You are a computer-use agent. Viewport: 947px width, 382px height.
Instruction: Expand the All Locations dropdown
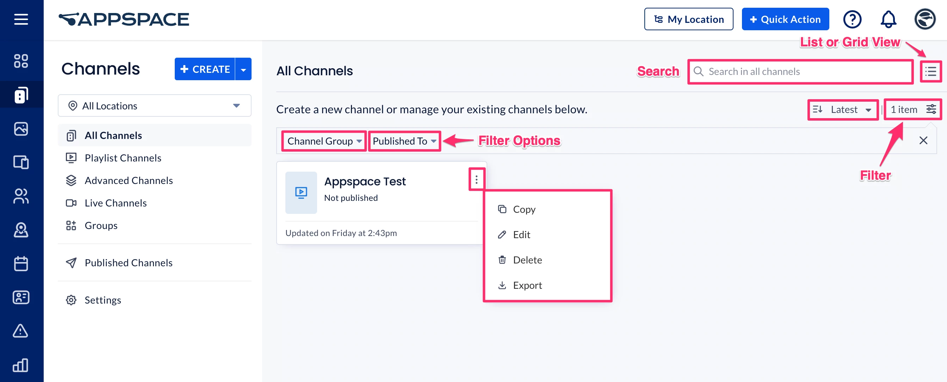coord(154,106)
